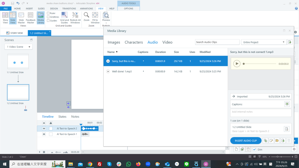Click the Search Audio Clips field

coord(217,42)
